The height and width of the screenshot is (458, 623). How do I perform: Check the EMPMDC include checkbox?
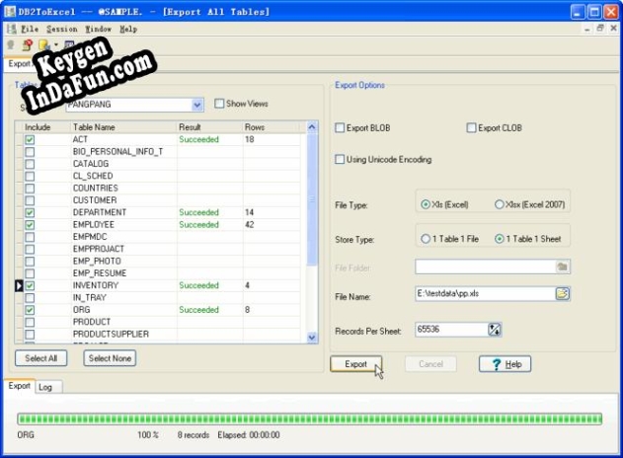point(30,237)
